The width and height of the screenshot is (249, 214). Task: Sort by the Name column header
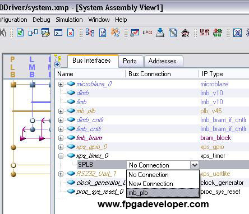tap(90, 74)
